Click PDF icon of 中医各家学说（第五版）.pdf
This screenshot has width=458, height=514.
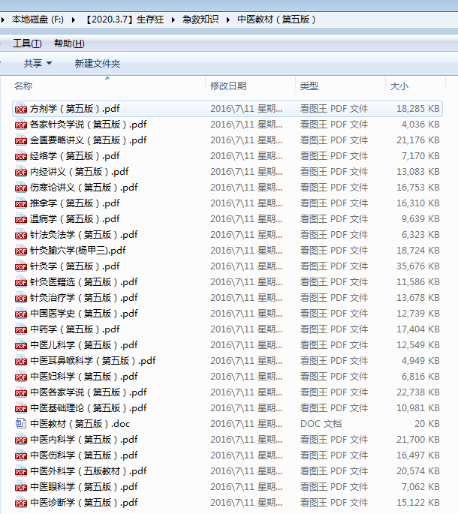[21, 392]
